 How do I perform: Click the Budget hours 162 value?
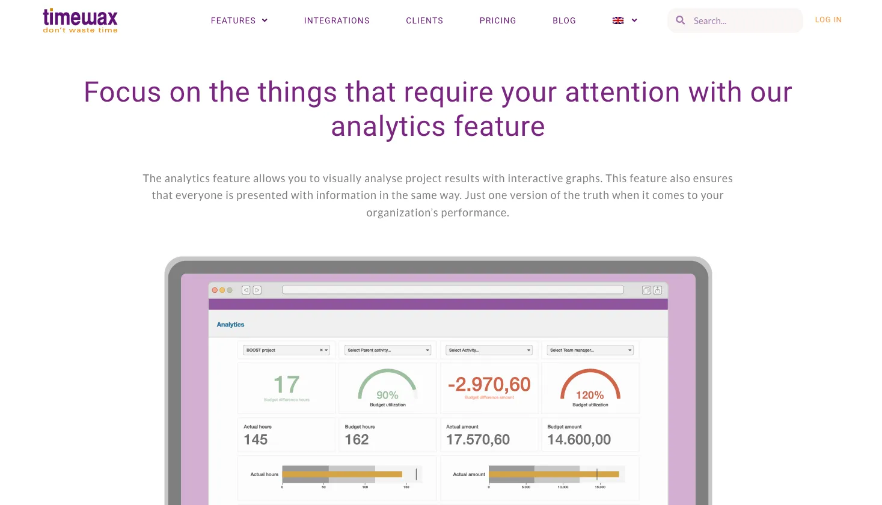[357, 439]
